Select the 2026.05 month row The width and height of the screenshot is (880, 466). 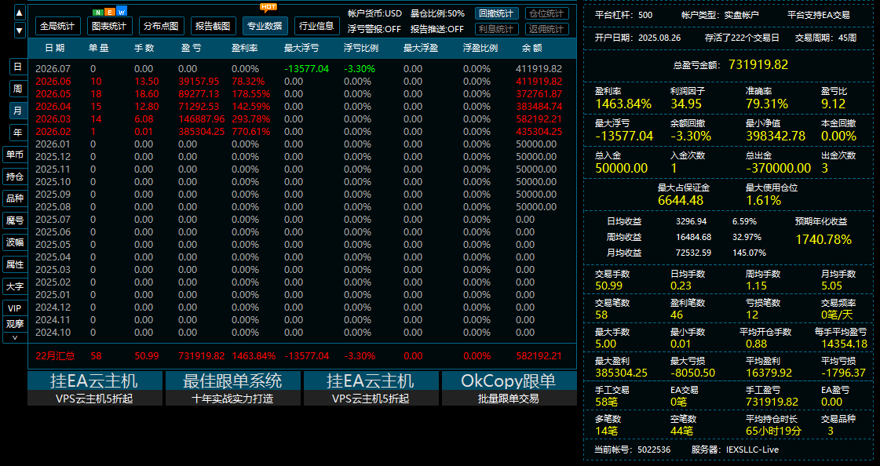(302, 93)
